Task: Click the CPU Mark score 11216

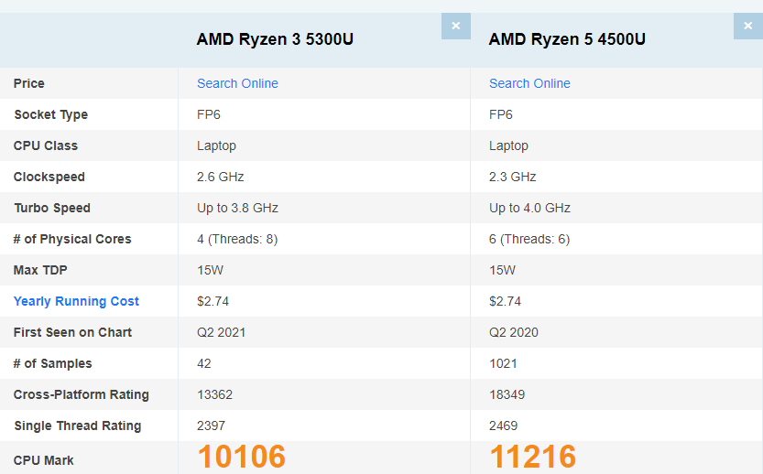Action: pos(533,457)
